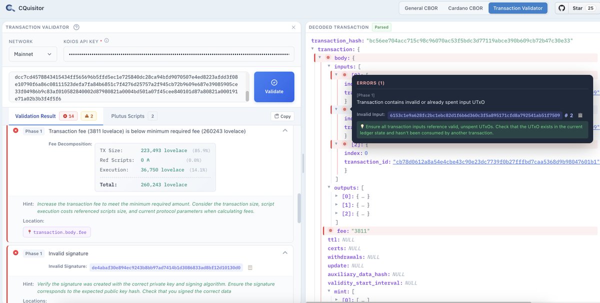Open the Network dropdown set to Mainnet

coord(32,54)
